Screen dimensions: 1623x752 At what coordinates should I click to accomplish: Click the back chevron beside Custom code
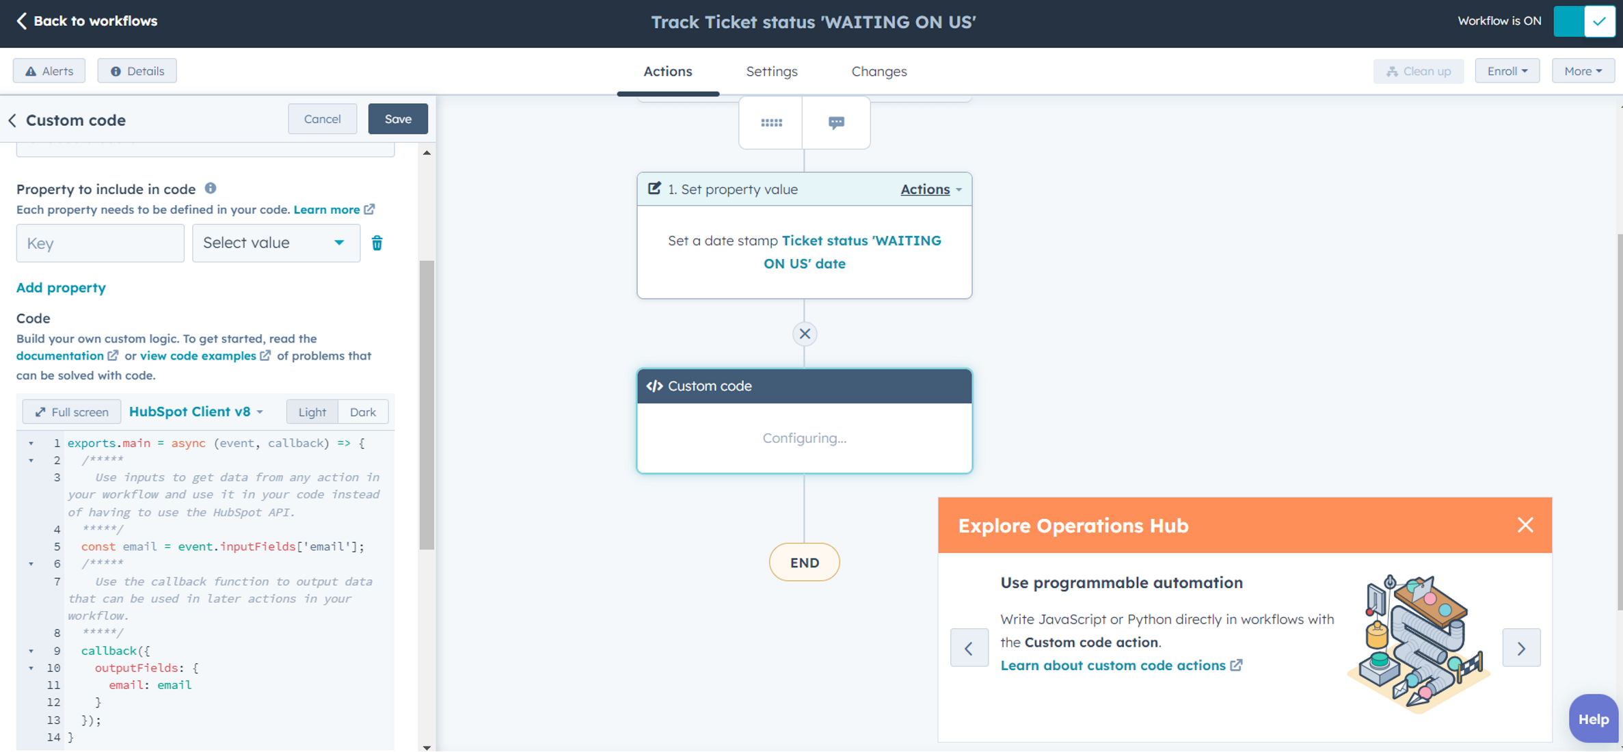click(12, 120)
